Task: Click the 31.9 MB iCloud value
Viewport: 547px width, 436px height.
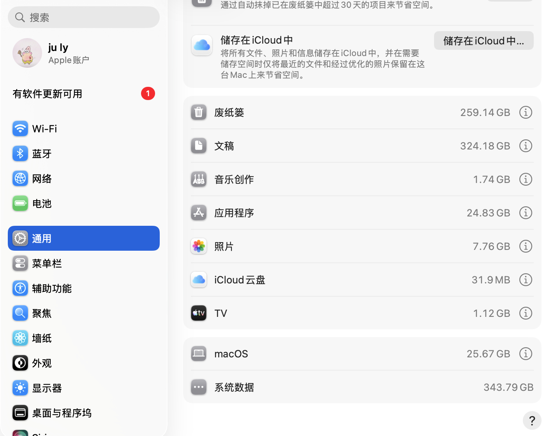Action: (x=491, y=280)
